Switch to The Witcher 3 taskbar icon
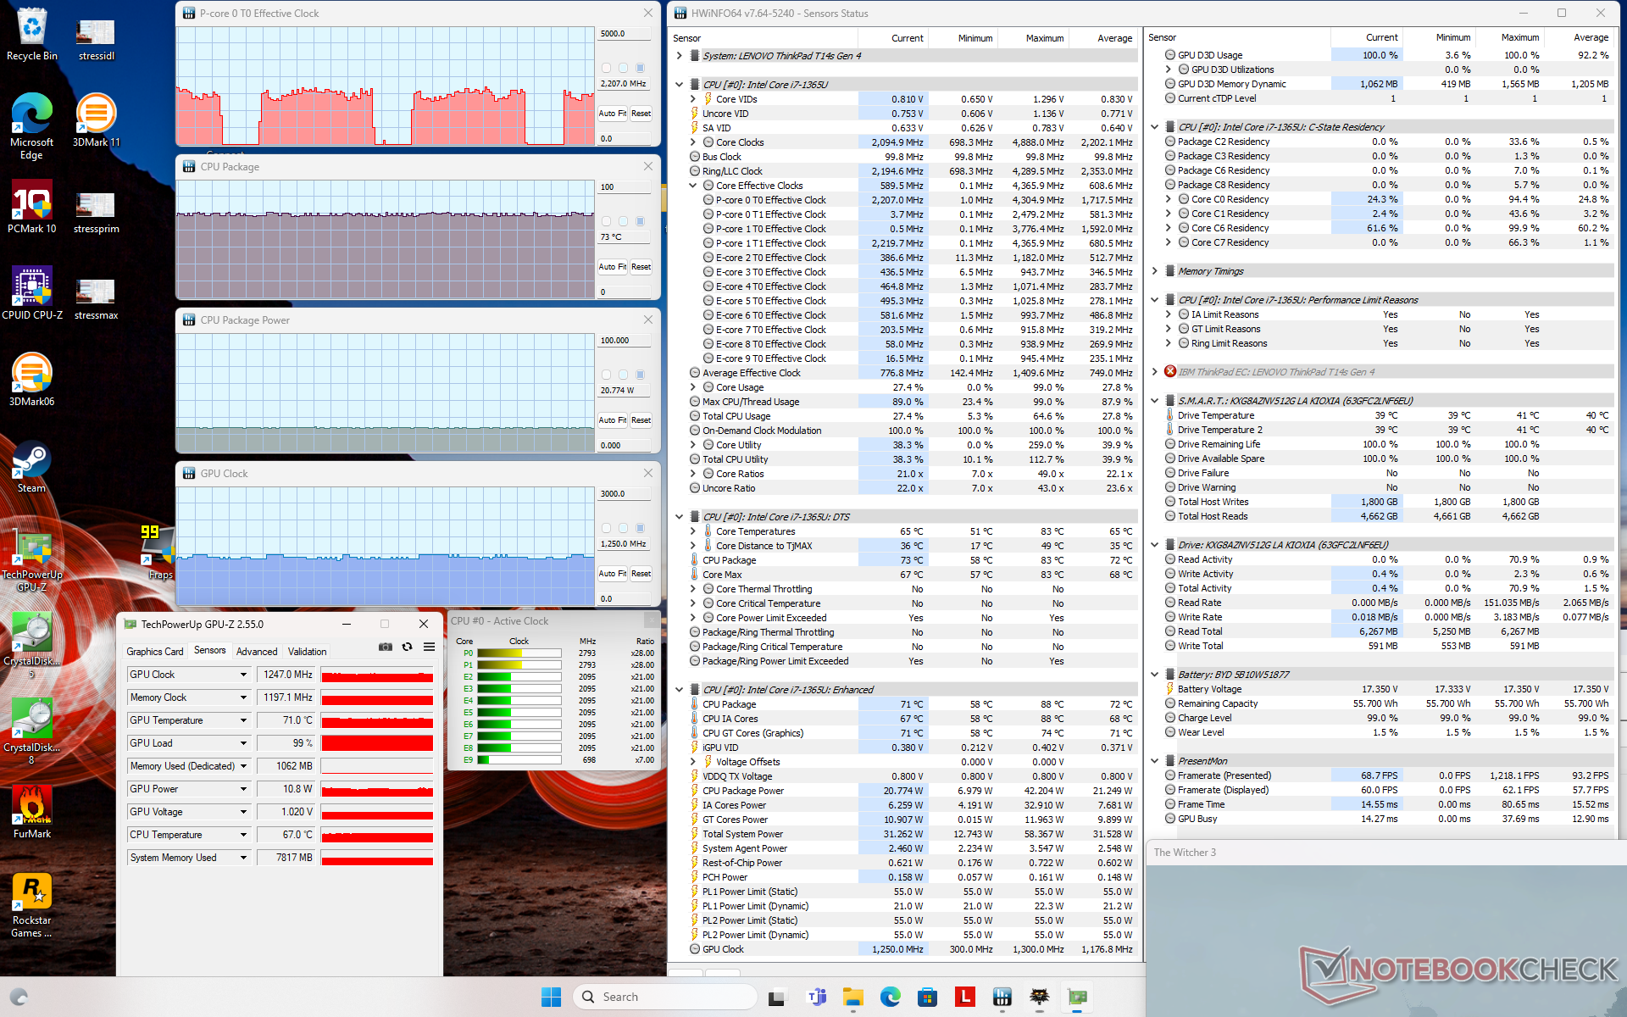Viewport: 1627px width, 1017px height. tap(1039, 997)
